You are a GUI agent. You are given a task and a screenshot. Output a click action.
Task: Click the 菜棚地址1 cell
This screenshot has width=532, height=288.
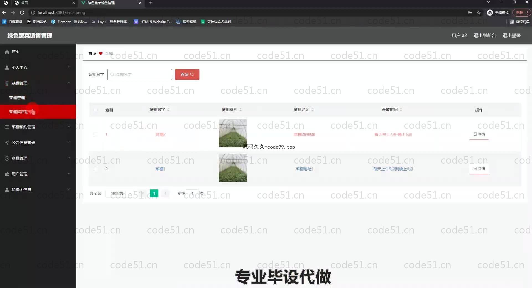(305, 169)
